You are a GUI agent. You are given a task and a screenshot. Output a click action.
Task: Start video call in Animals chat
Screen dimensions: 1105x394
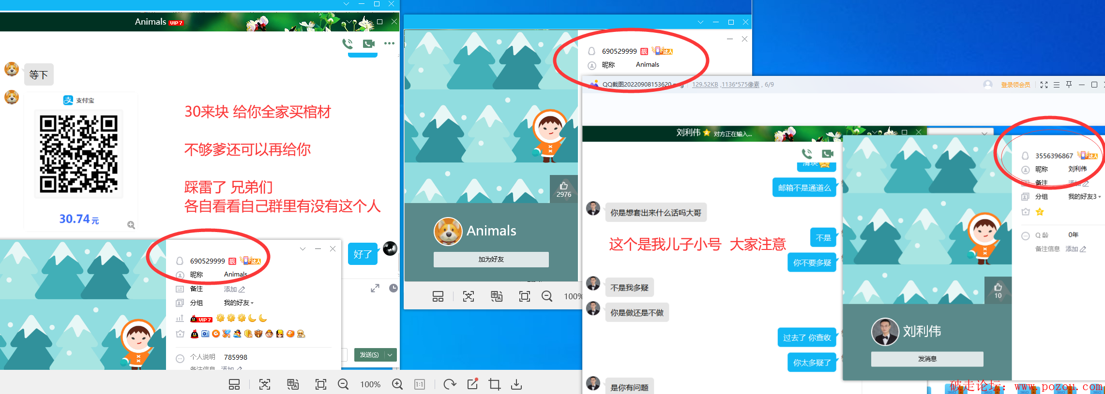[369, 44]
